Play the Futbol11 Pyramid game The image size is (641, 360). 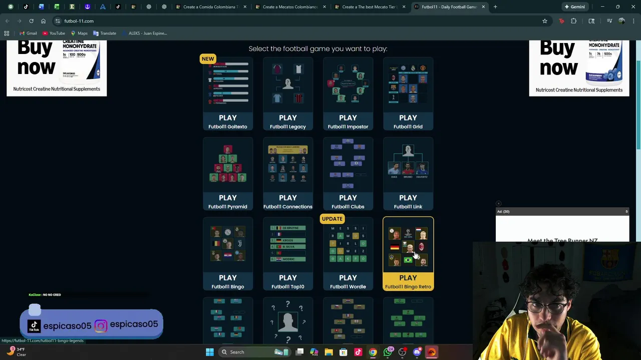click(228, 174)
